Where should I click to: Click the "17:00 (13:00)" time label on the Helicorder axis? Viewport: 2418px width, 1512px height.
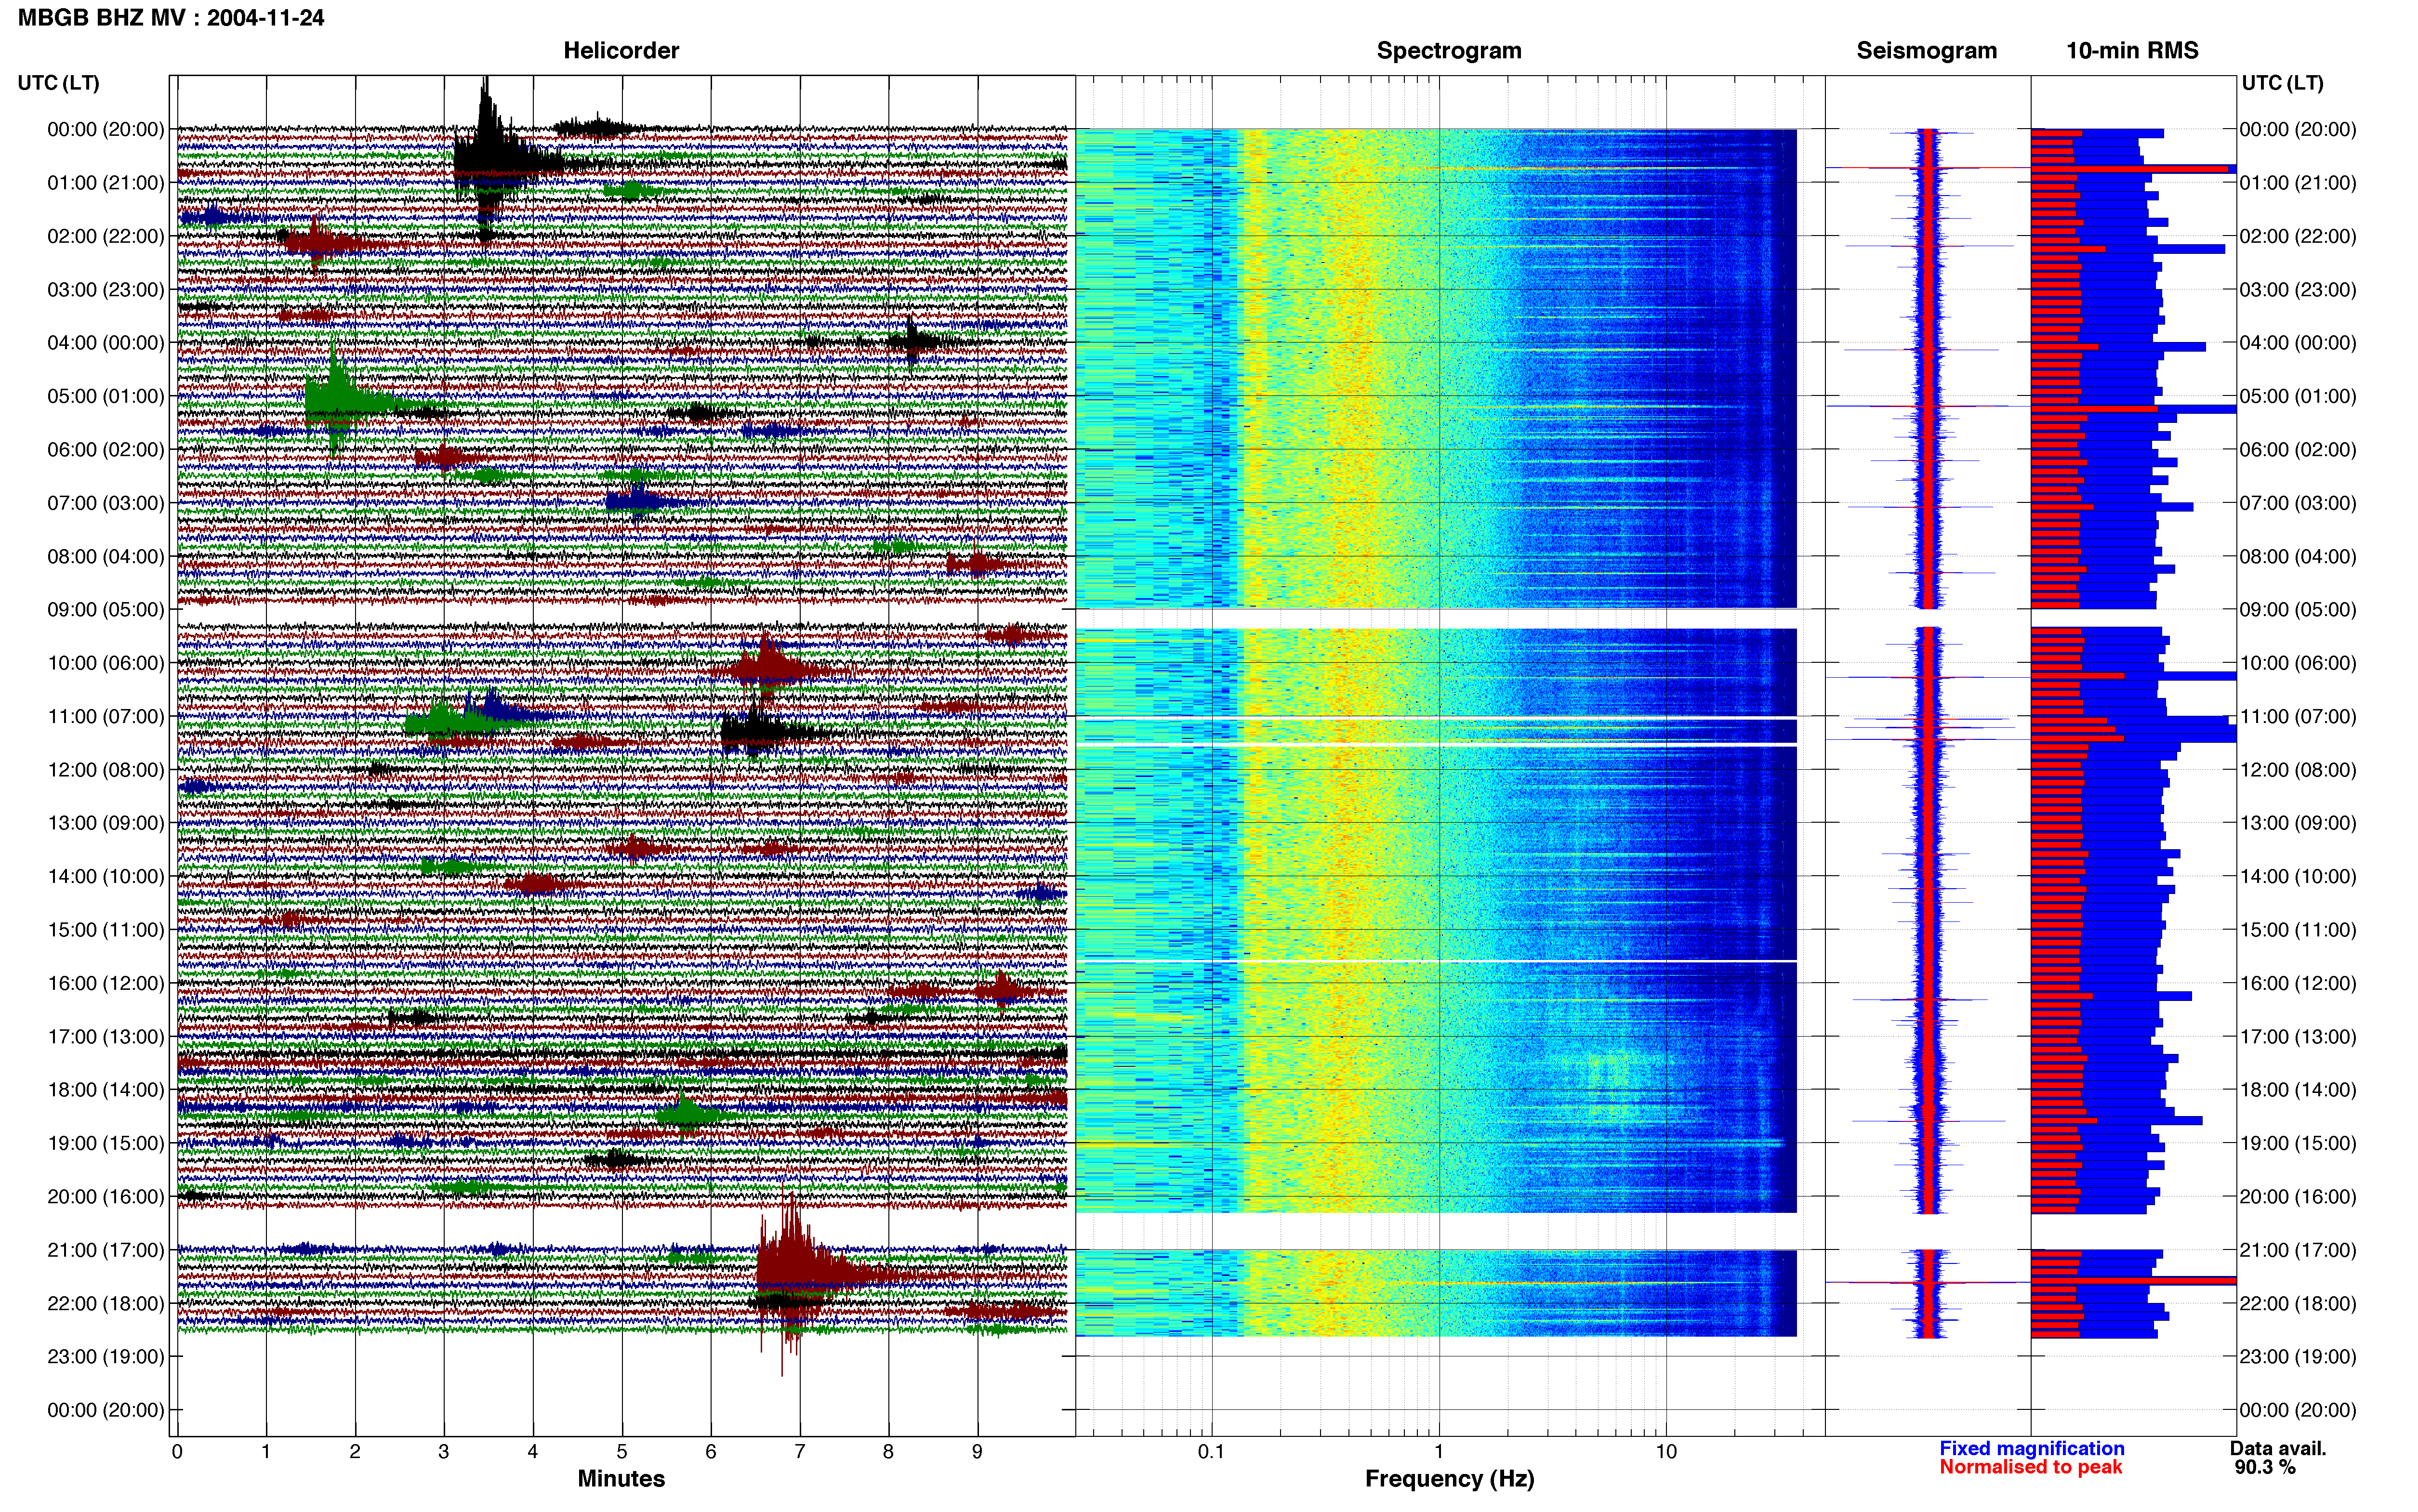(105, 1036)
